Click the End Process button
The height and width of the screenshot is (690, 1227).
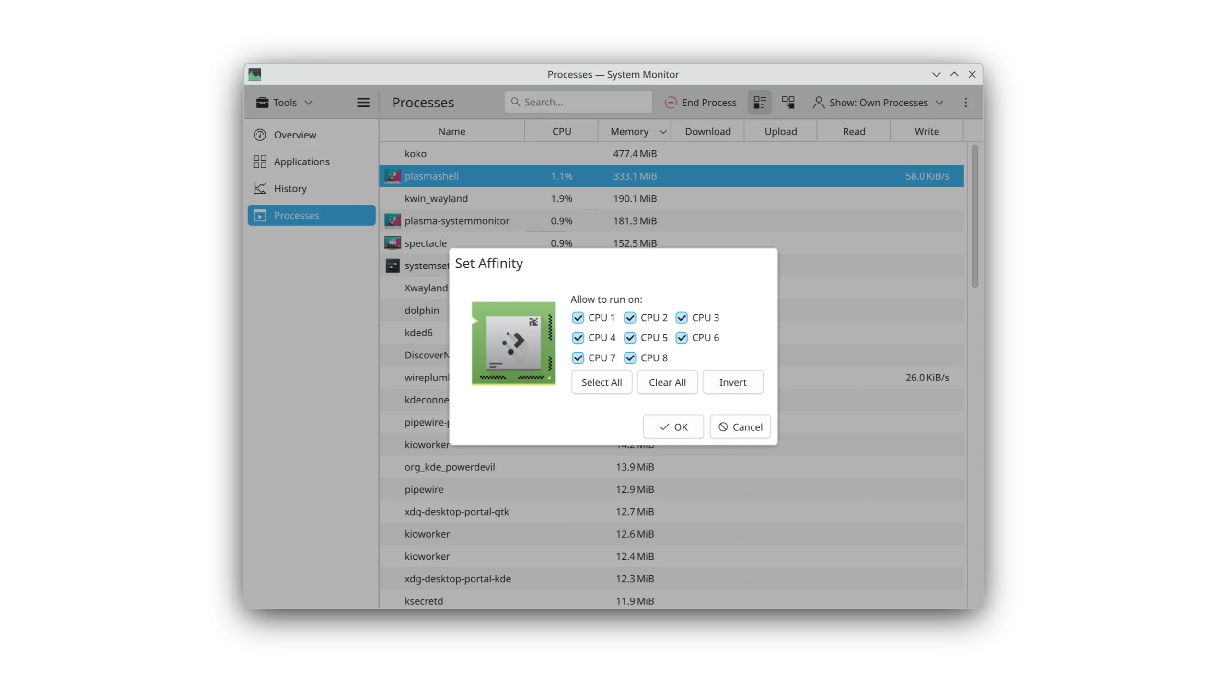point(700,102)
